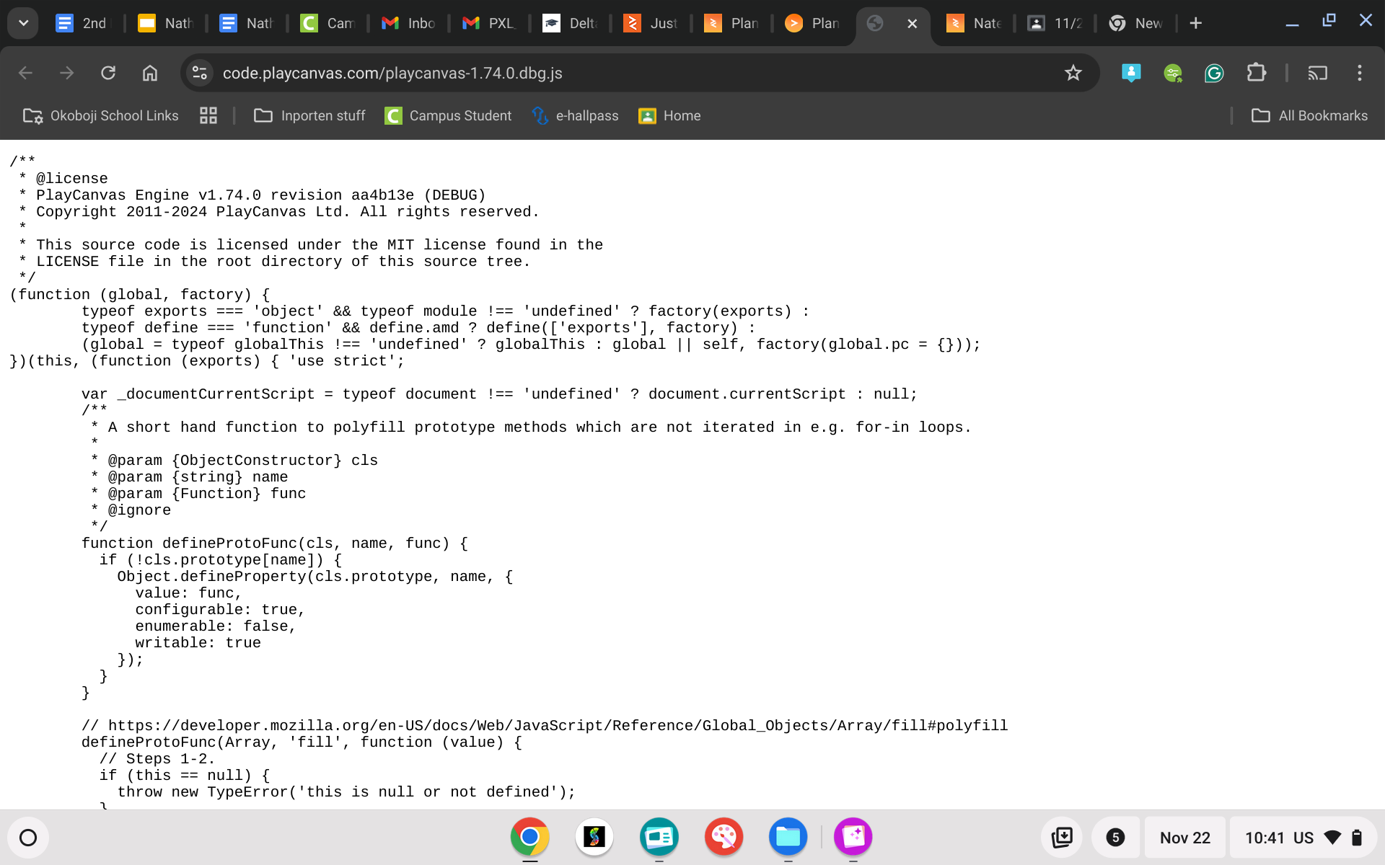
Task: Cast this tab to a screen
Action: tap(1318, 73)
